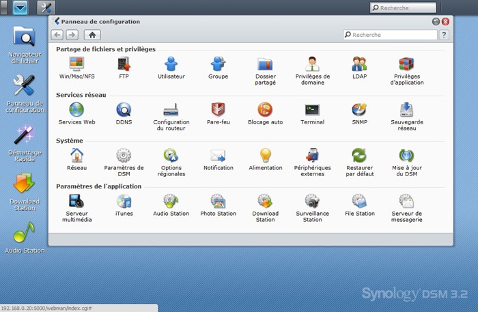This screenshot has width=478, height=312.
Task: Open Sauvegarde réseau settings
Action: tap(407, 116)
